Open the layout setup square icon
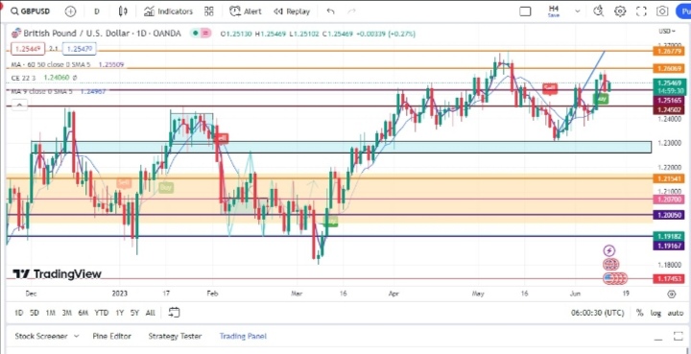The height and width of the screenshot is (354, 691). 525,12
